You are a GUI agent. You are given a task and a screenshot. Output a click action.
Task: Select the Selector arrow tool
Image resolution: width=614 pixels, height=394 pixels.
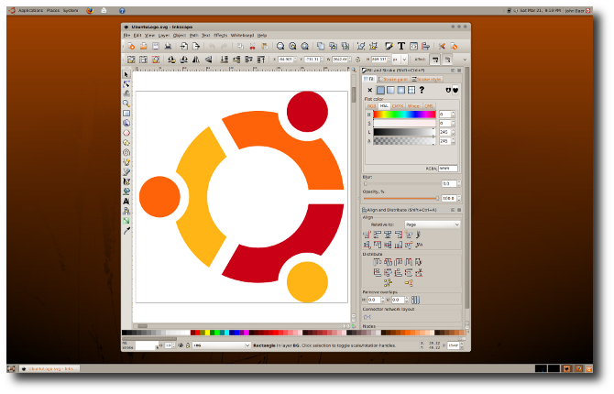point(126,74)
